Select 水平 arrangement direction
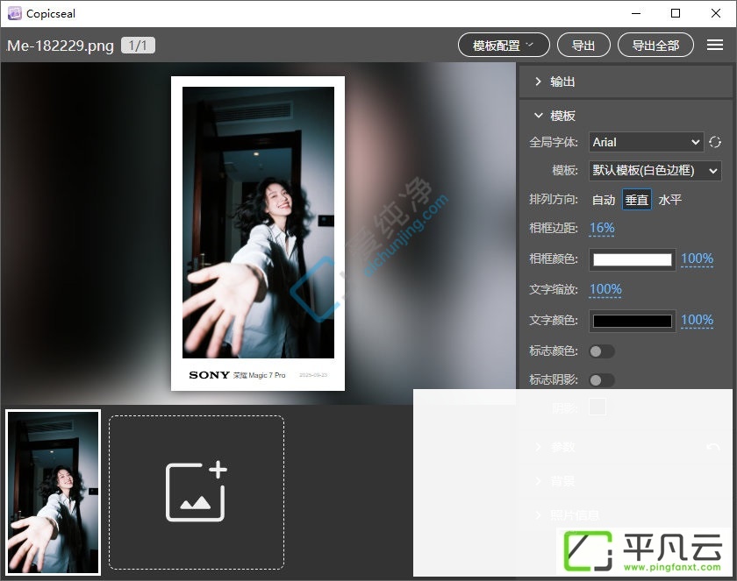 point(670,200)
